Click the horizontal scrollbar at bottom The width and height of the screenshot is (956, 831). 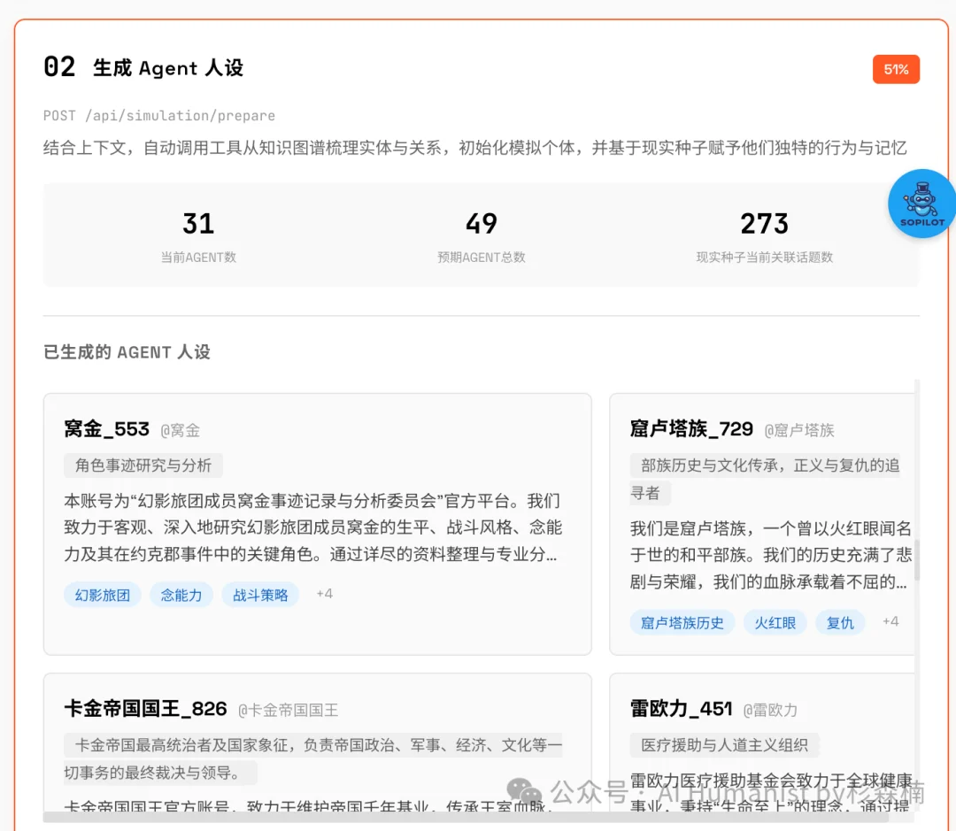pyautogui.click(x=465, y=817)
